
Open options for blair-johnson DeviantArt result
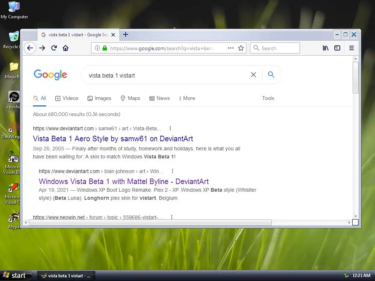point(172,171)
